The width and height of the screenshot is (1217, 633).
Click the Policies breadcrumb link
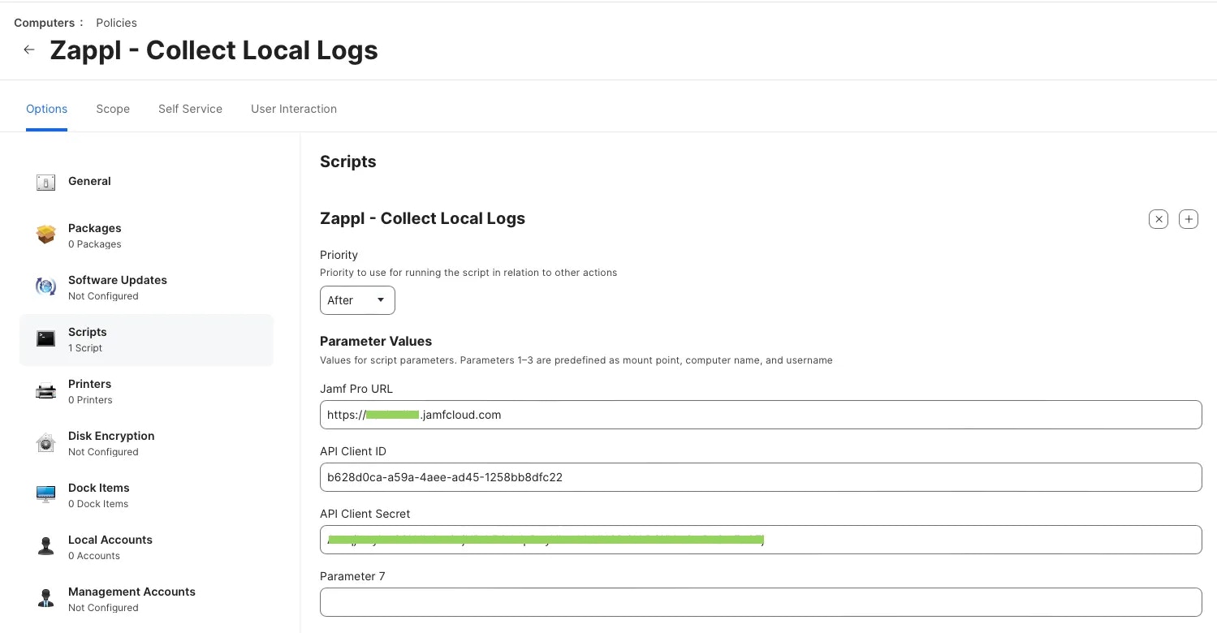[116, 23]
